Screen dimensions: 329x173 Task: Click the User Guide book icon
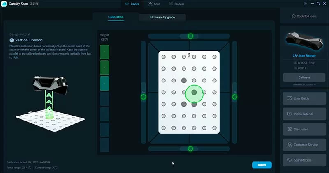[290, 98]
